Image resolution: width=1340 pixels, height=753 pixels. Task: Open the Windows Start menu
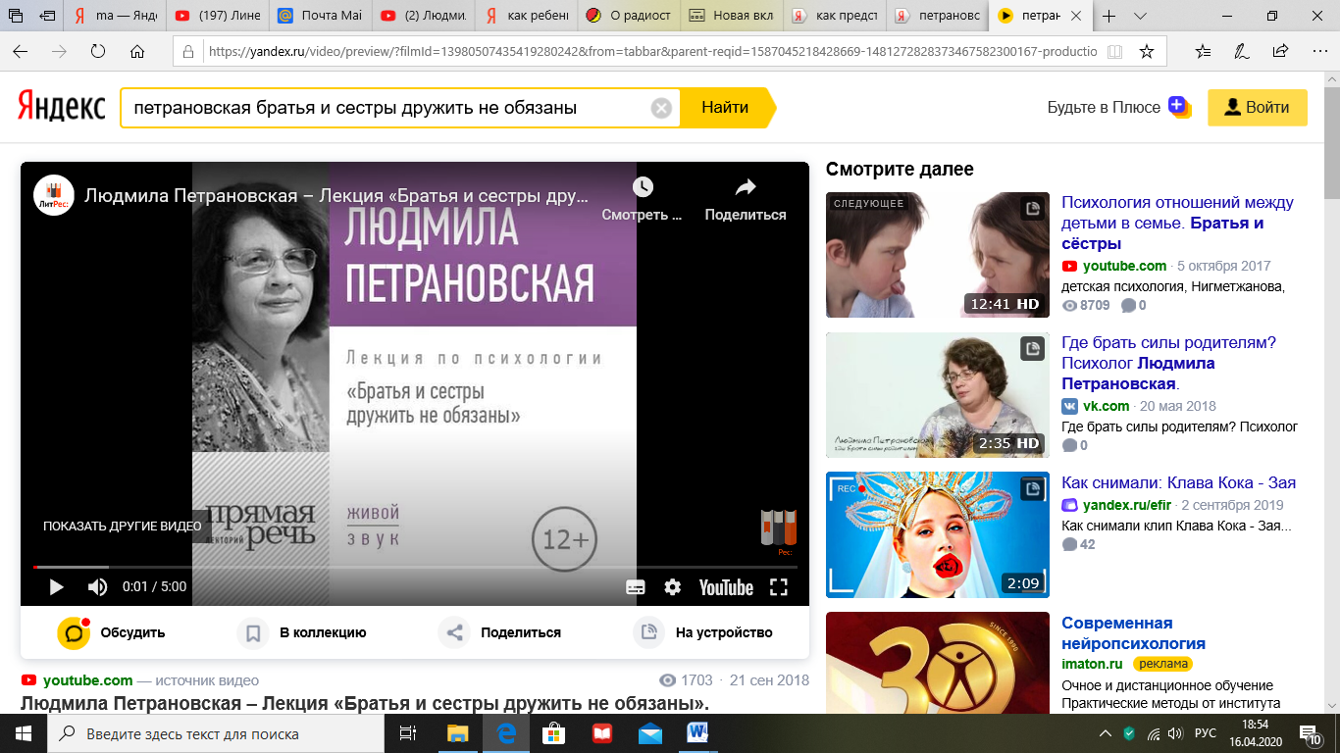(23, 732)
